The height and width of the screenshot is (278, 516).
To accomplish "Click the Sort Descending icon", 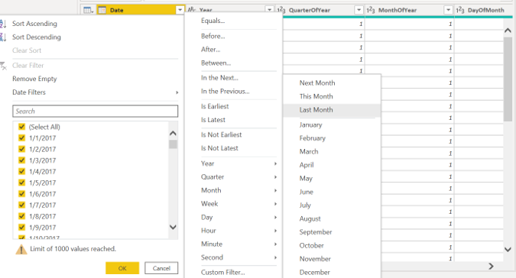I will (3, 37).
